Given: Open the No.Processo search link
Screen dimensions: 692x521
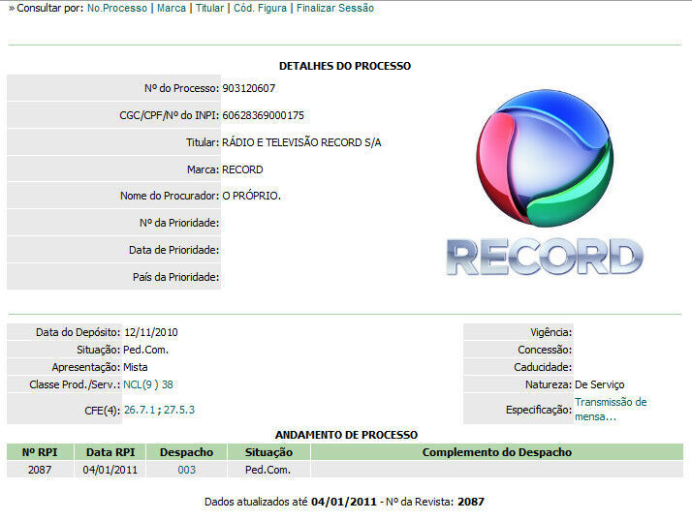Looking at the screenshot, I should coord(117,8).
